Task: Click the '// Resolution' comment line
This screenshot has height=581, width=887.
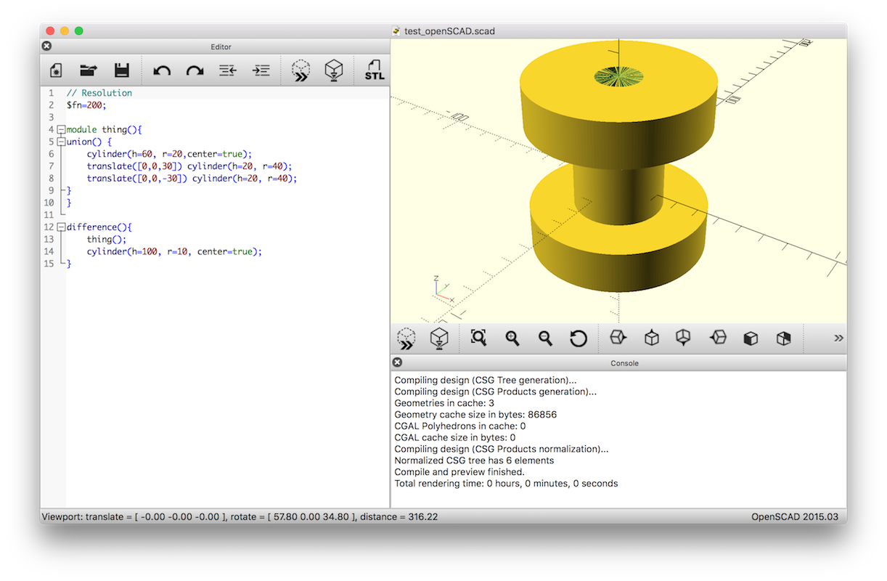Action: [x=99, y=93]
